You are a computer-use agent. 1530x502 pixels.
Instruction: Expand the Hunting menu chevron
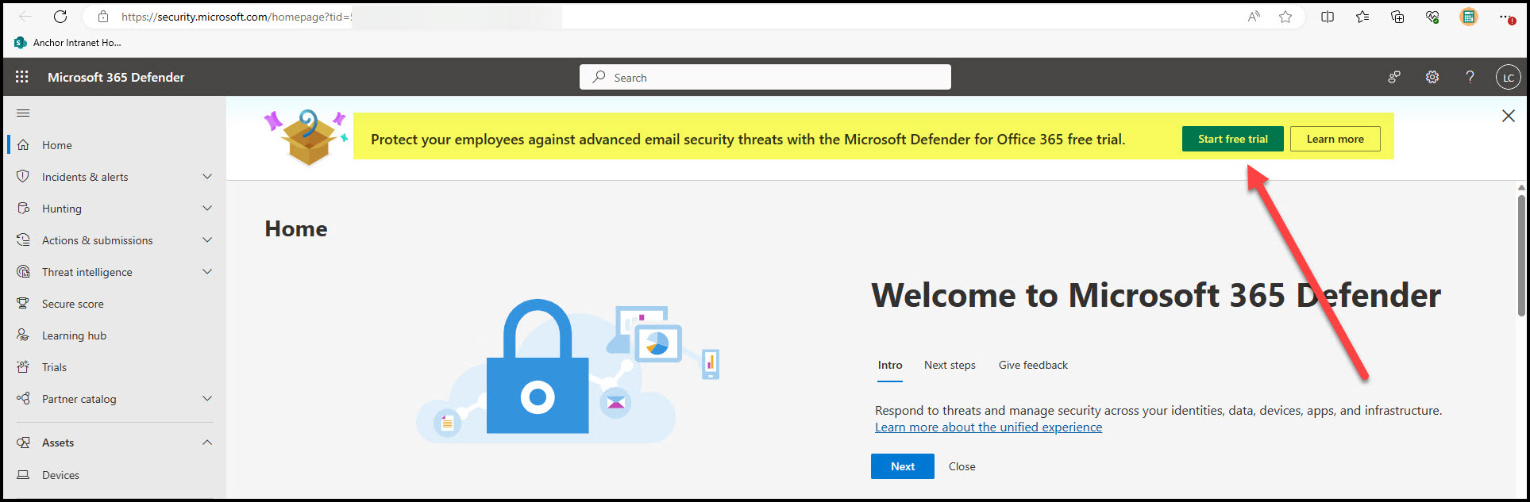(x=207, y=209)
